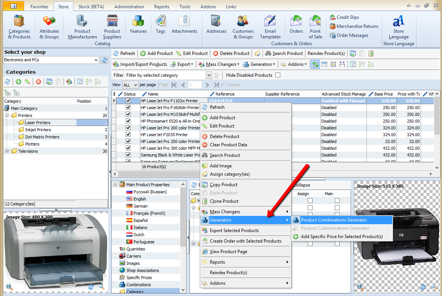Open the Tags section
Viewport: 442px width, 296px height.
pos(160,24)
